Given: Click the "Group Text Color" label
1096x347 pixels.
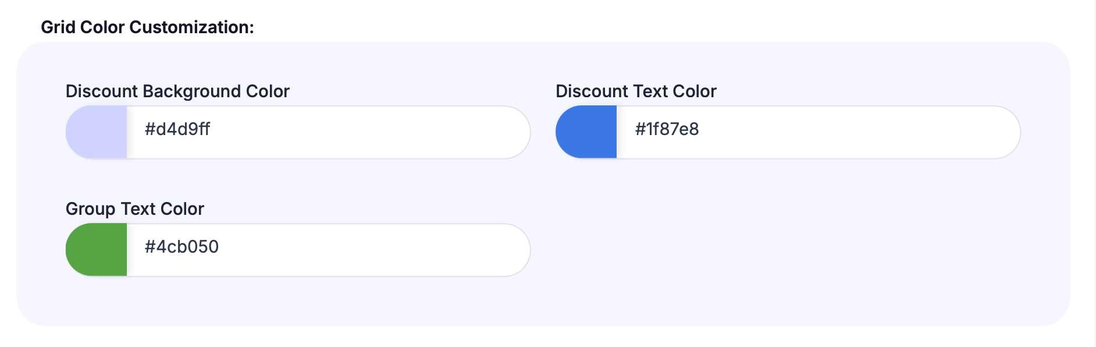Looking at the screenshot, I should [x=134, y=209].
